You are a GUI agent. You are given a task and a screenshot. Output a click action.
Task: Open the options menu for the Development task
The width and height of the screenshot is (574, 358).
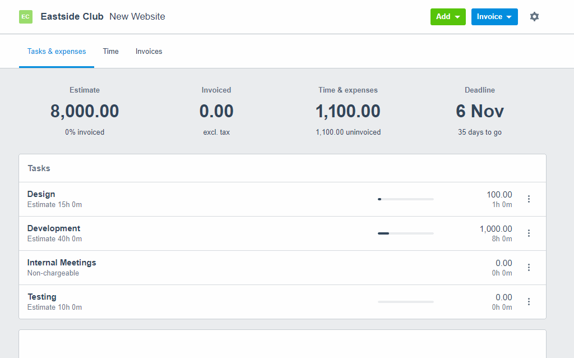529,233
